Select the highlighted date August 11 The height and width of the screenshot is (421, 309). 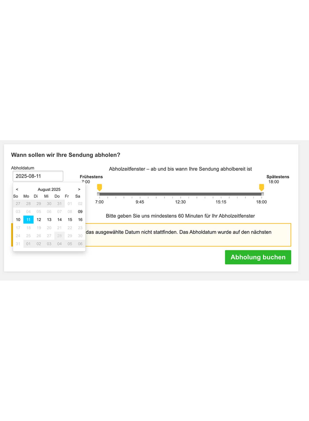point(28,219)
